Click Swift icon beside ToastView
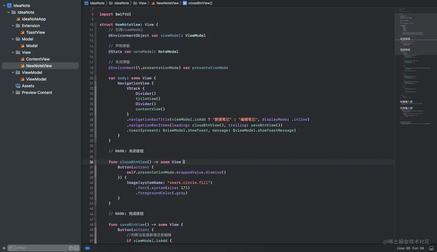 point(22,32)
